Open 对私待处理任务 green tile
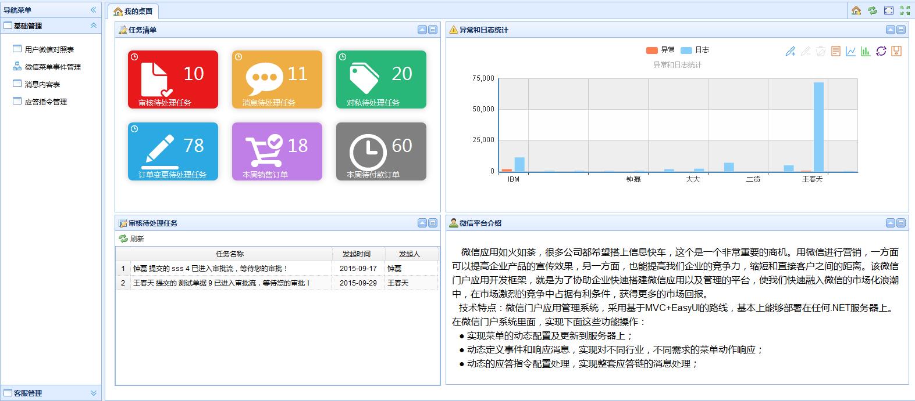This screenshot has height=401, width=915. click(381, 80)
